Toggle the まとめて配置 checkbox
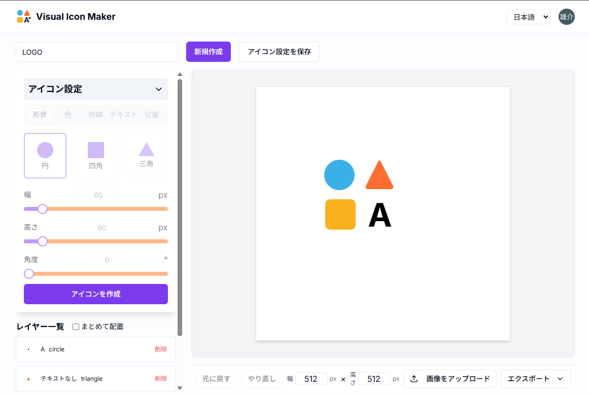 coord(76,327)
